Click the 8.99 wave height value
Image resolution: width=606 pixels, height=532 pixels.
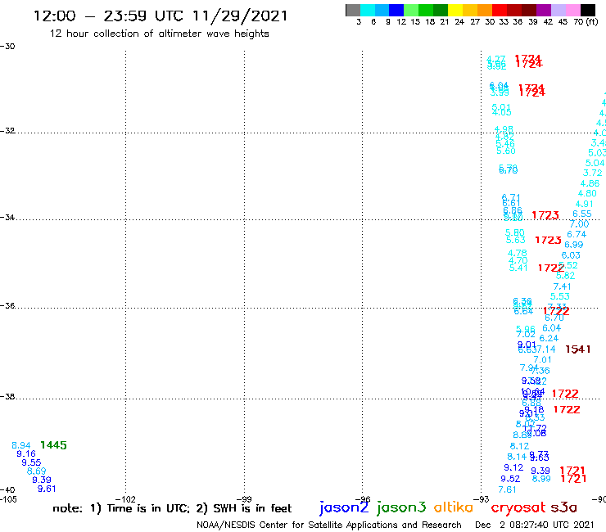(x=541, y=479)
